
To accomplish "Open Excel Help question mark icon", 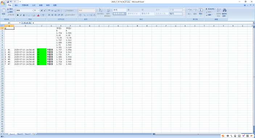I will point(245,5).
